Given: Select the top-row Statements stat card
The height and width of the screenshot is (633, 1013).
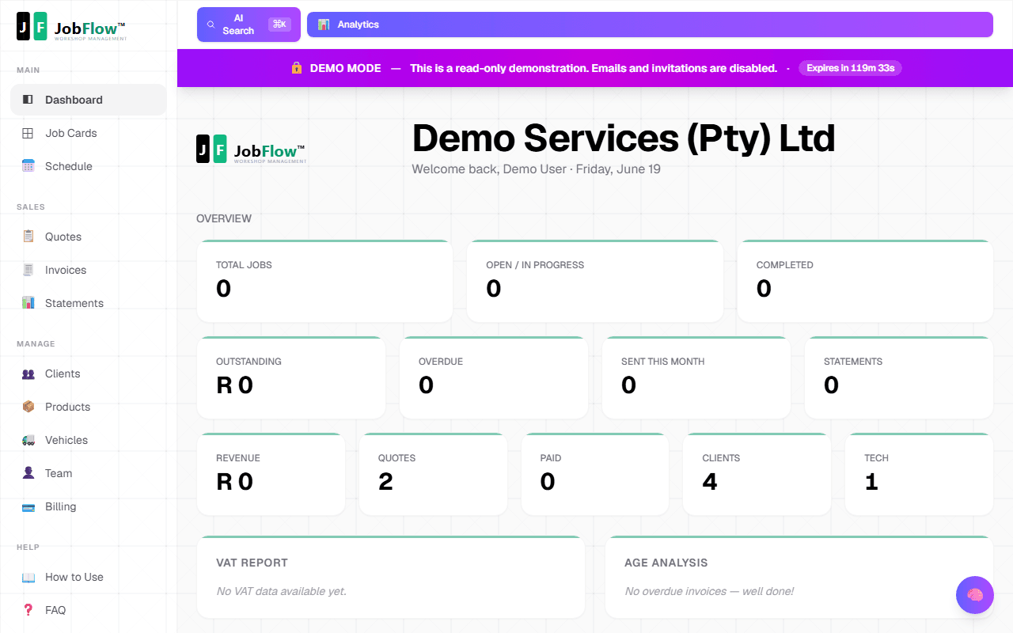Looking at the screenshot, I should [899, 377].
